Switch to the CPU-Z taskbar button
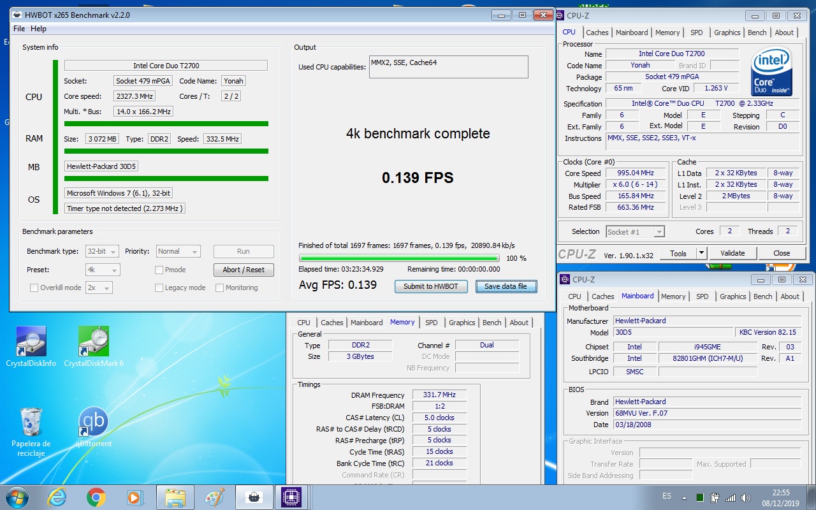Viewport: 816px width, 510px height. (x=292, y=497)
